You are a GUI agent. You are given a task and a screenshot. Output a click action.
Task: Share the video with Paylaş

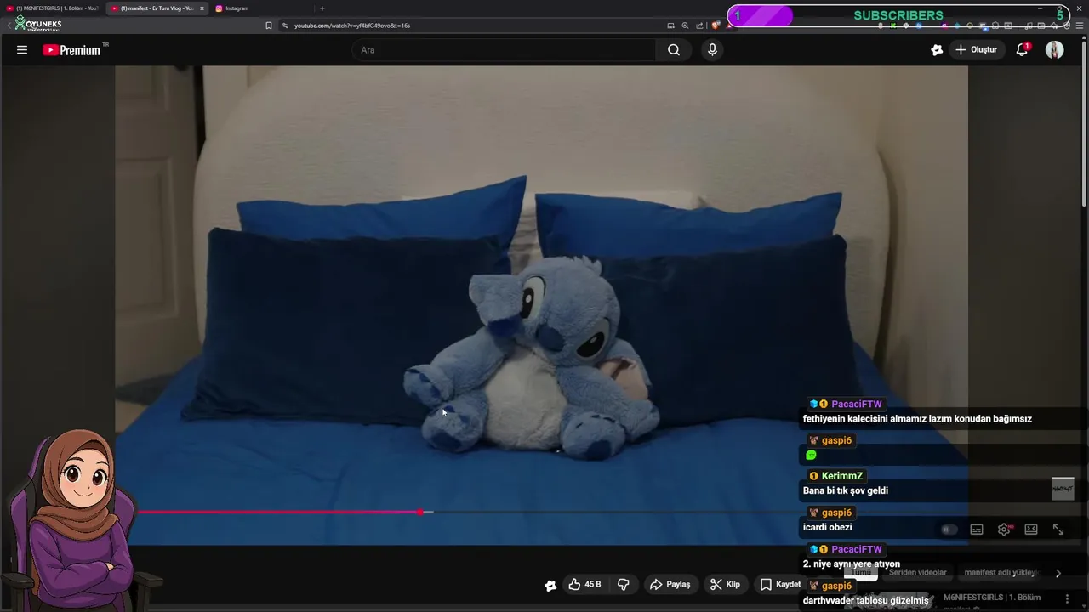point(670,585)
